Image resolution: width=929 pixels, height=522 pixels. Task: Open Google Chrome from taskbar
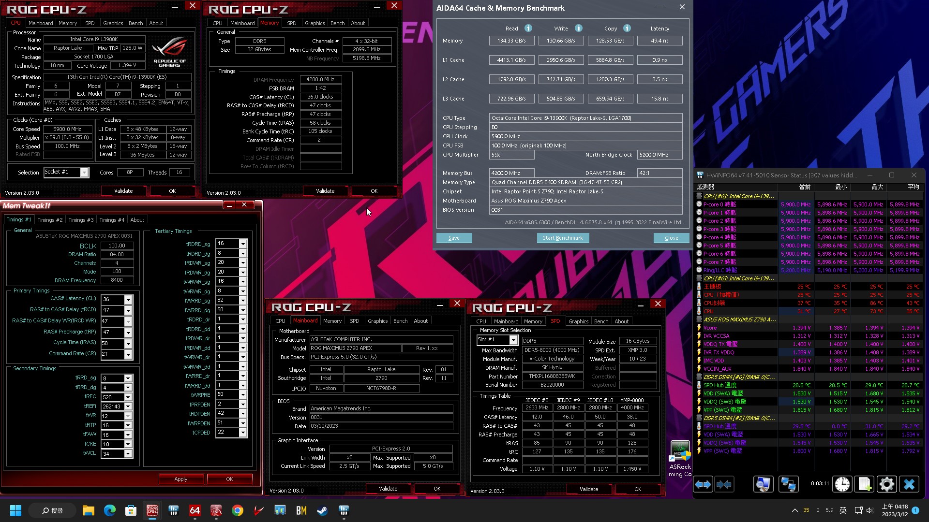(x=237, y=510)
